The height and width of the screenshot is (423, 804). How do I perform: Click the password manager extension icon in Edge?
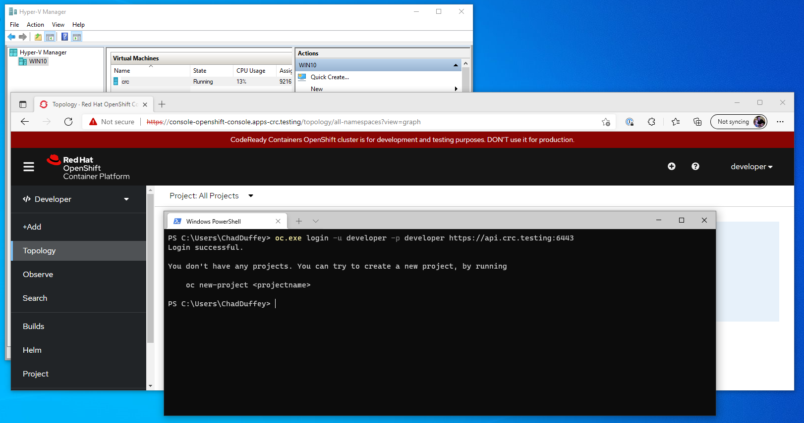pyautogui.click(x=630, y=122)
